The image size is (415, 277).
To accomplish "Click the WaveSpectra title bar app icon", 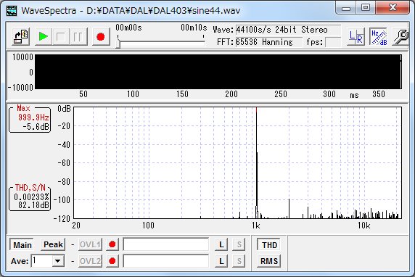I will point(12,11).
